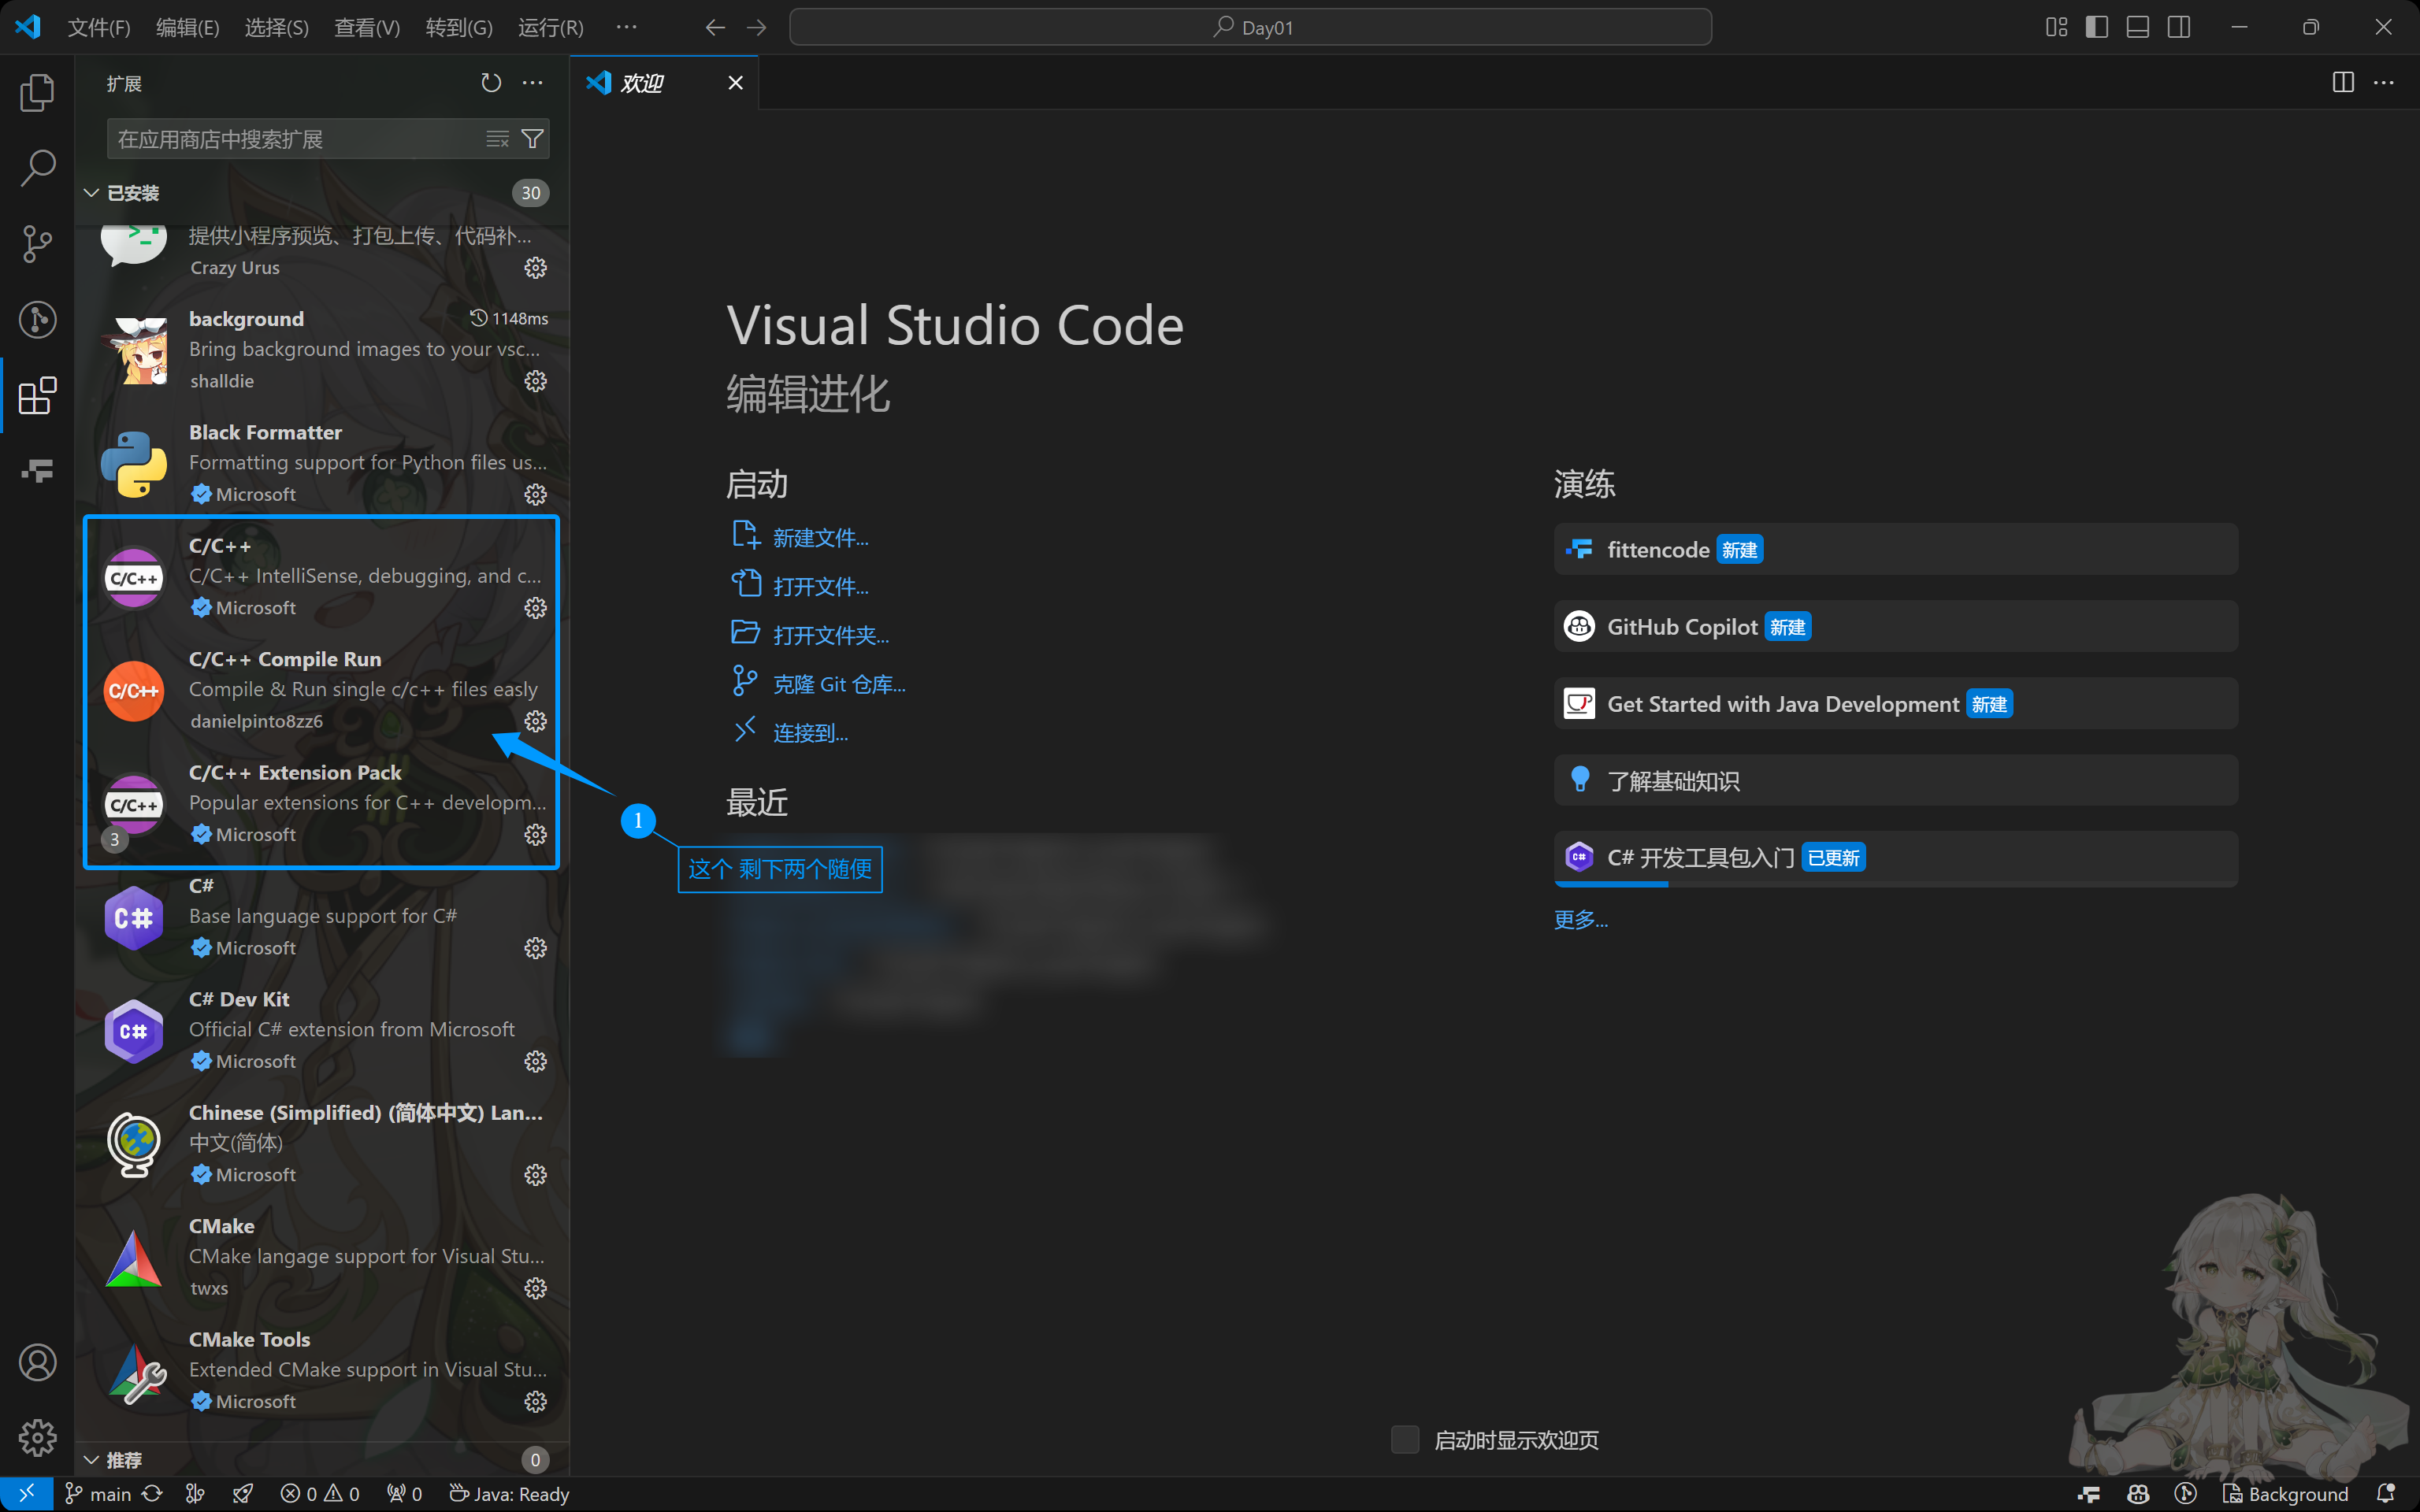Split the editor to the right
This screenshot has height=1512, width=2420.
click(2342, 83)
